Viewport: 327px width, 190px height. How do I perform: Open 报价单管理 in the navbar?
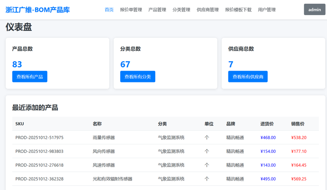pos(131,10)
